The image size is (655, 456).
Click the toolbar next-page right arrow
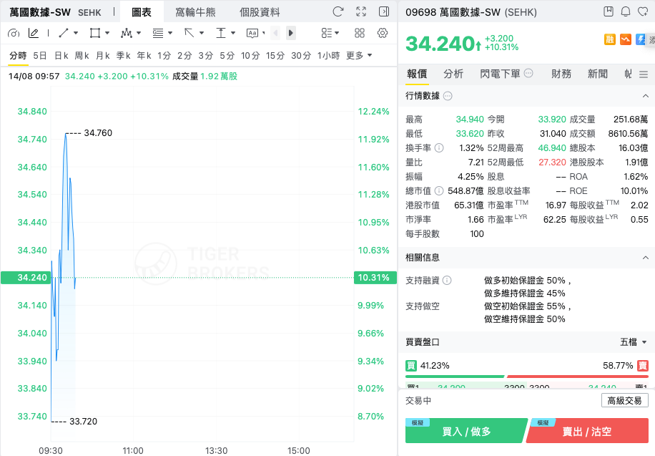click(291, 33)
